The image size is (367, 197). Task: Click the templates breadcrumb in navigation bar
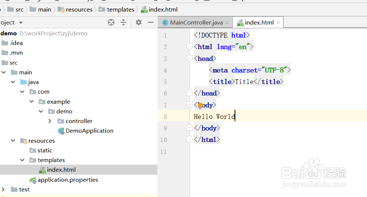(x=120, y=9)
